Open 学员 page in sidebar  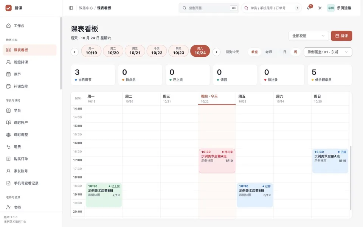[30, 110]
